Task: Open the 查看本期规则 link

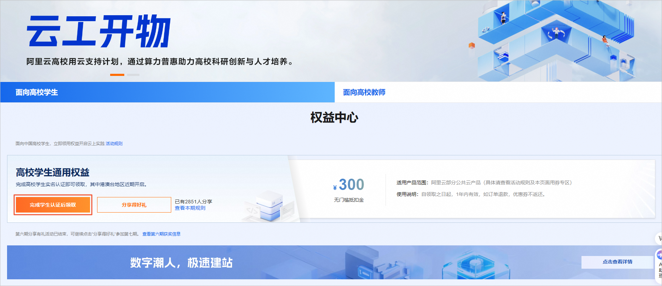Action: pyautogui.click(x=190, y=208)
